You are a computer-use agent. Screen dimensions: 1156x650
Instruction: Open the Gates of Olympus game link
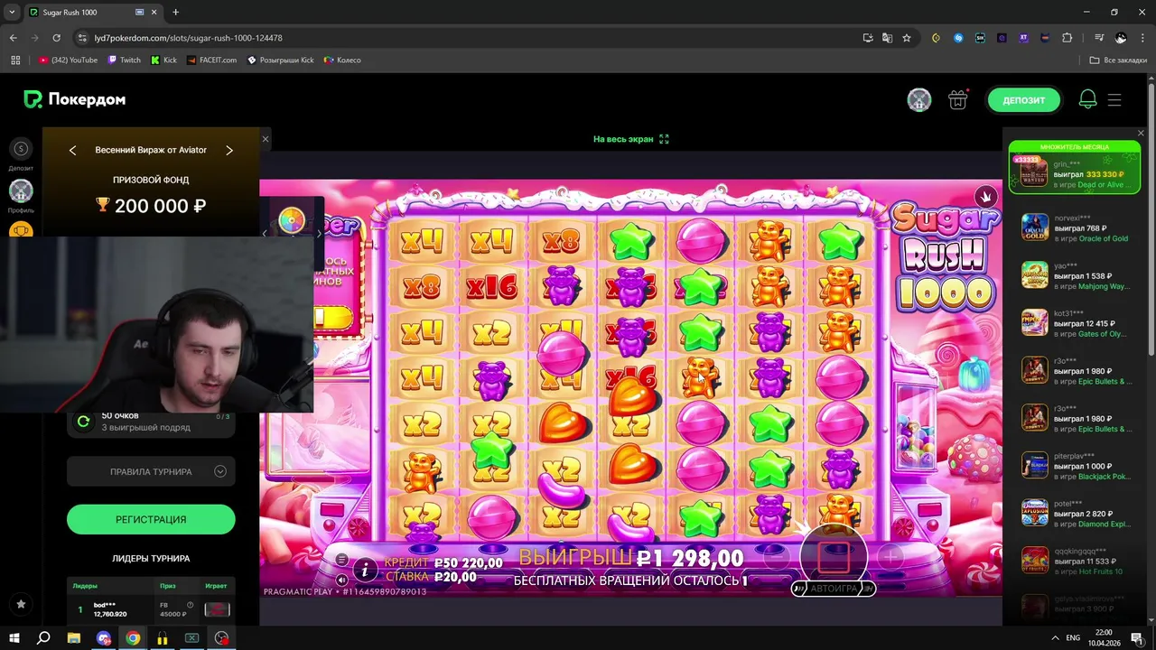(1101, 334)
